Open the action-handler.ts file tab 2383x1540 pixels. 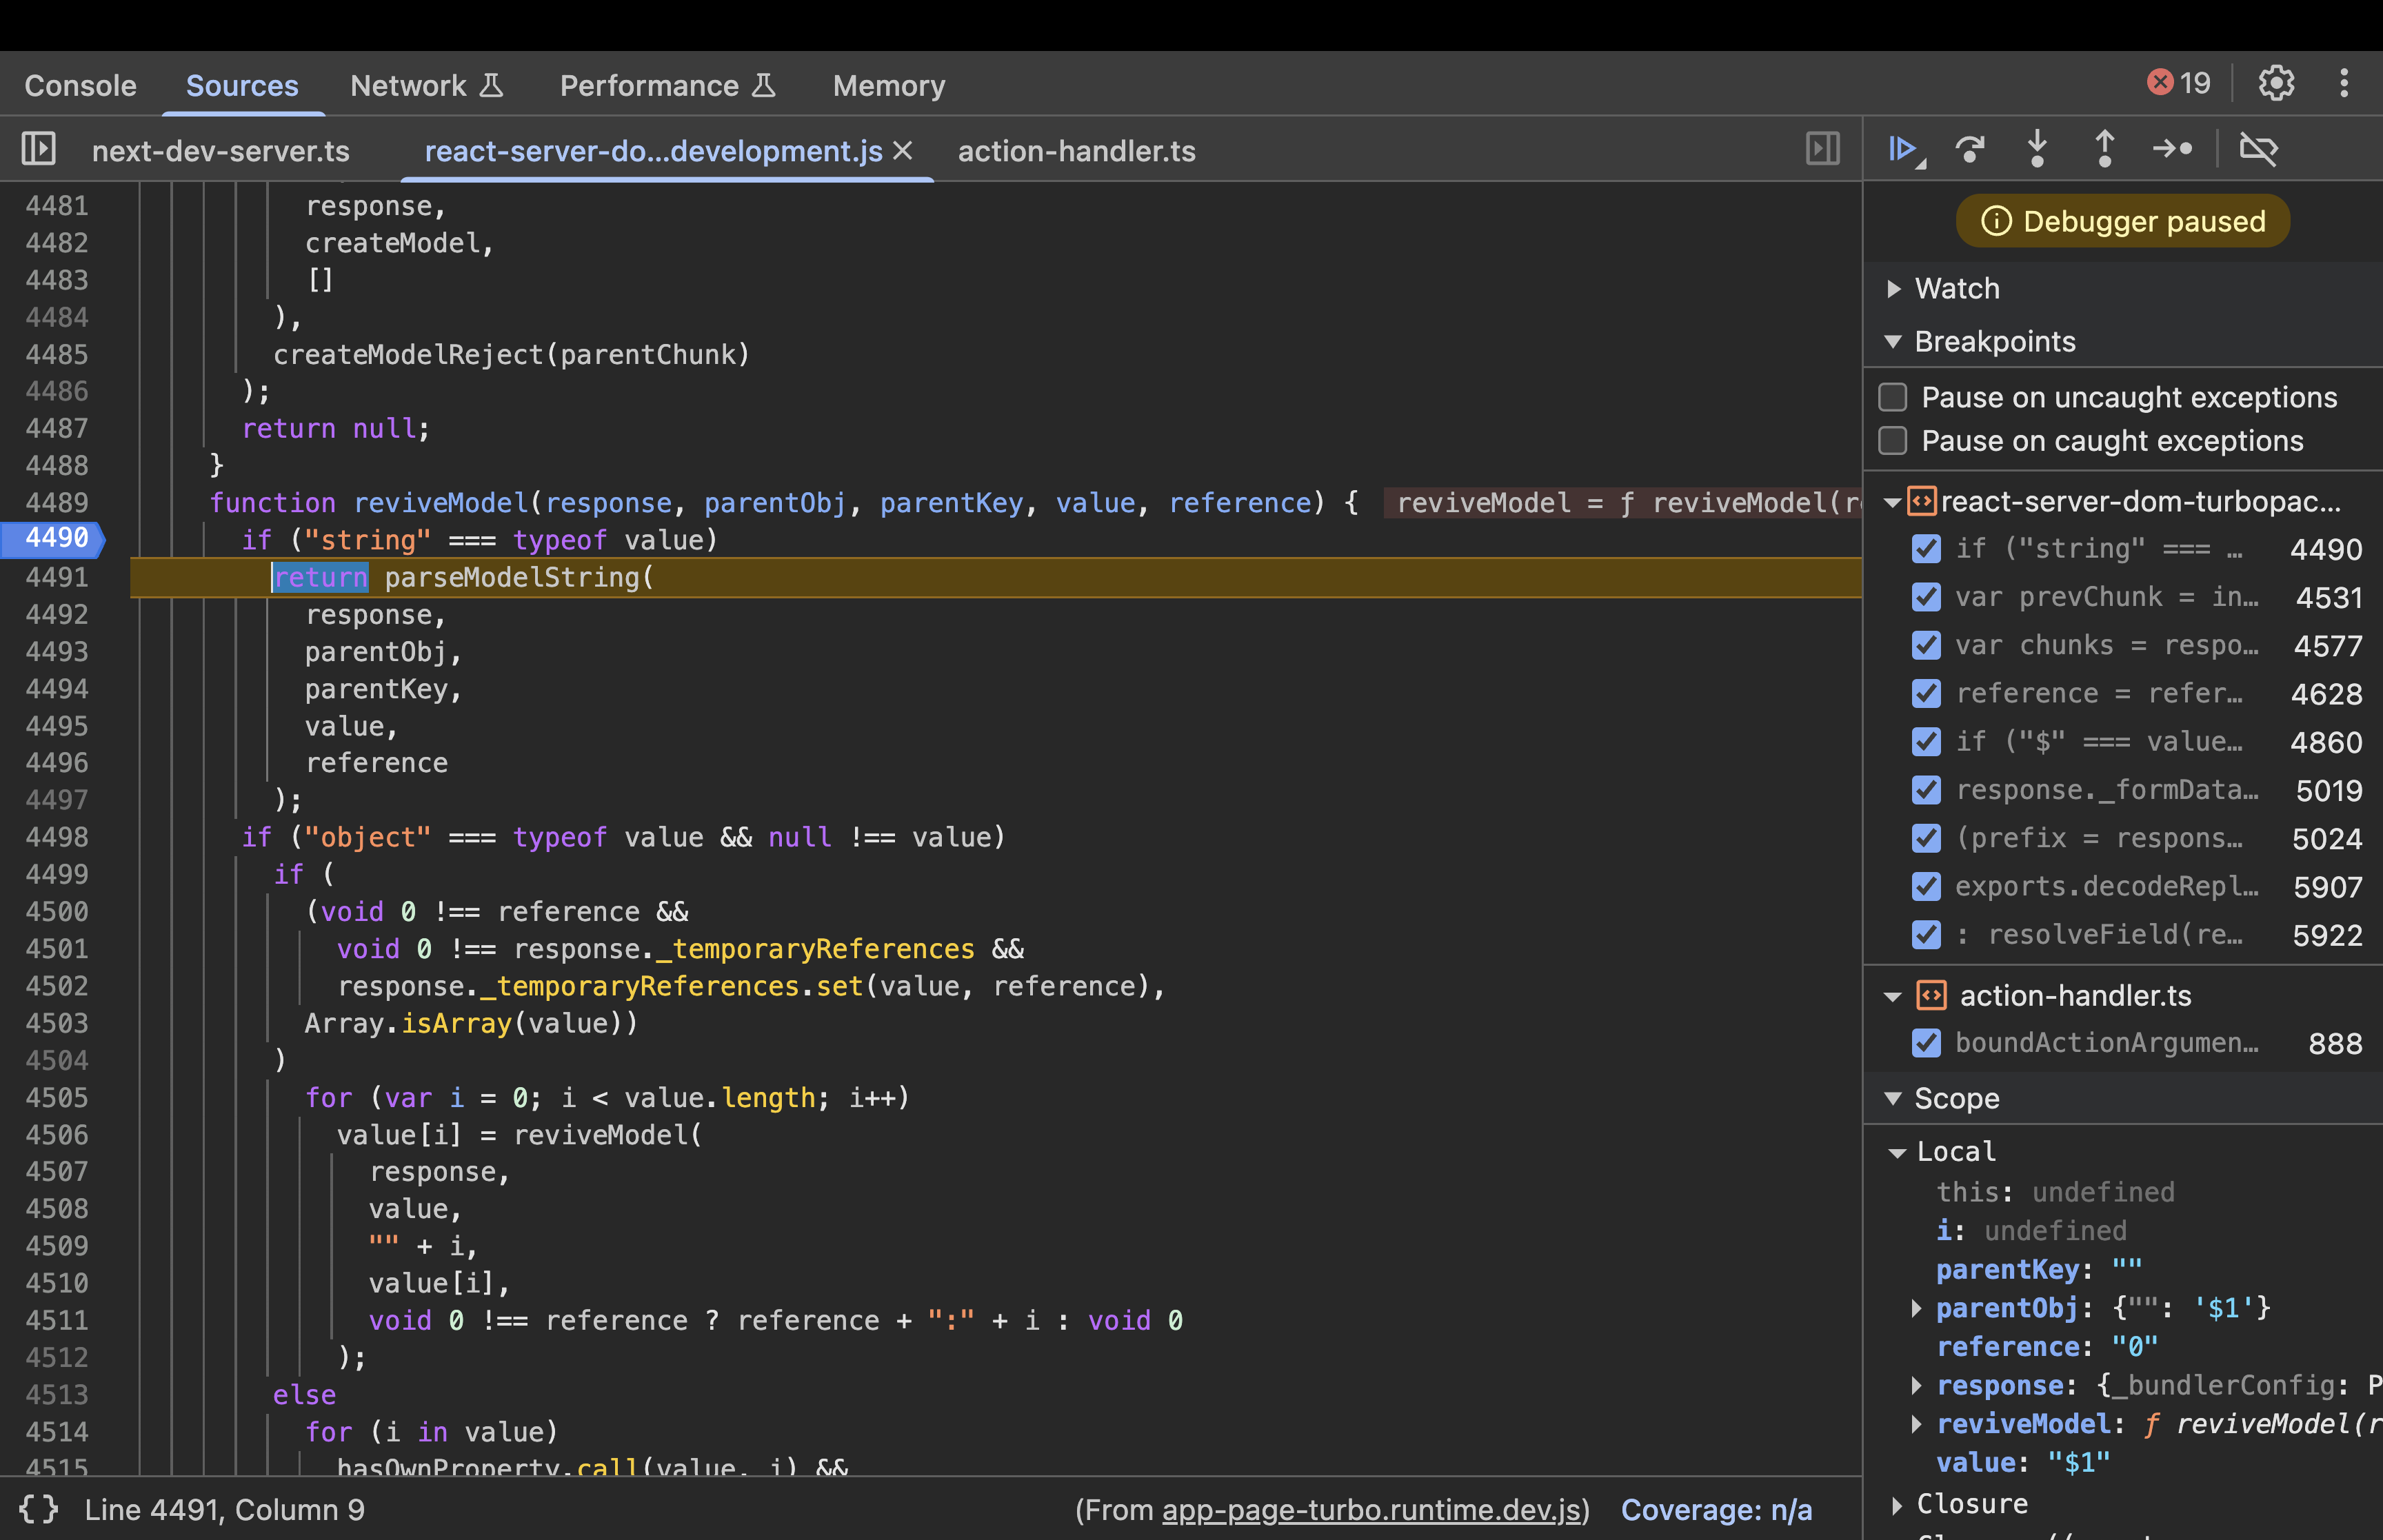[1076, 151]
